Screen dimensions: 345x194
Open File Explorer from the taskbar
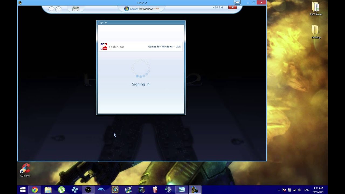tap(48, 190)
